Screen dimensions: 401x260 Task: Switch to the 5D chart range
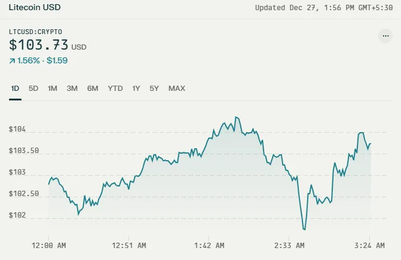(x=33, y=88)
